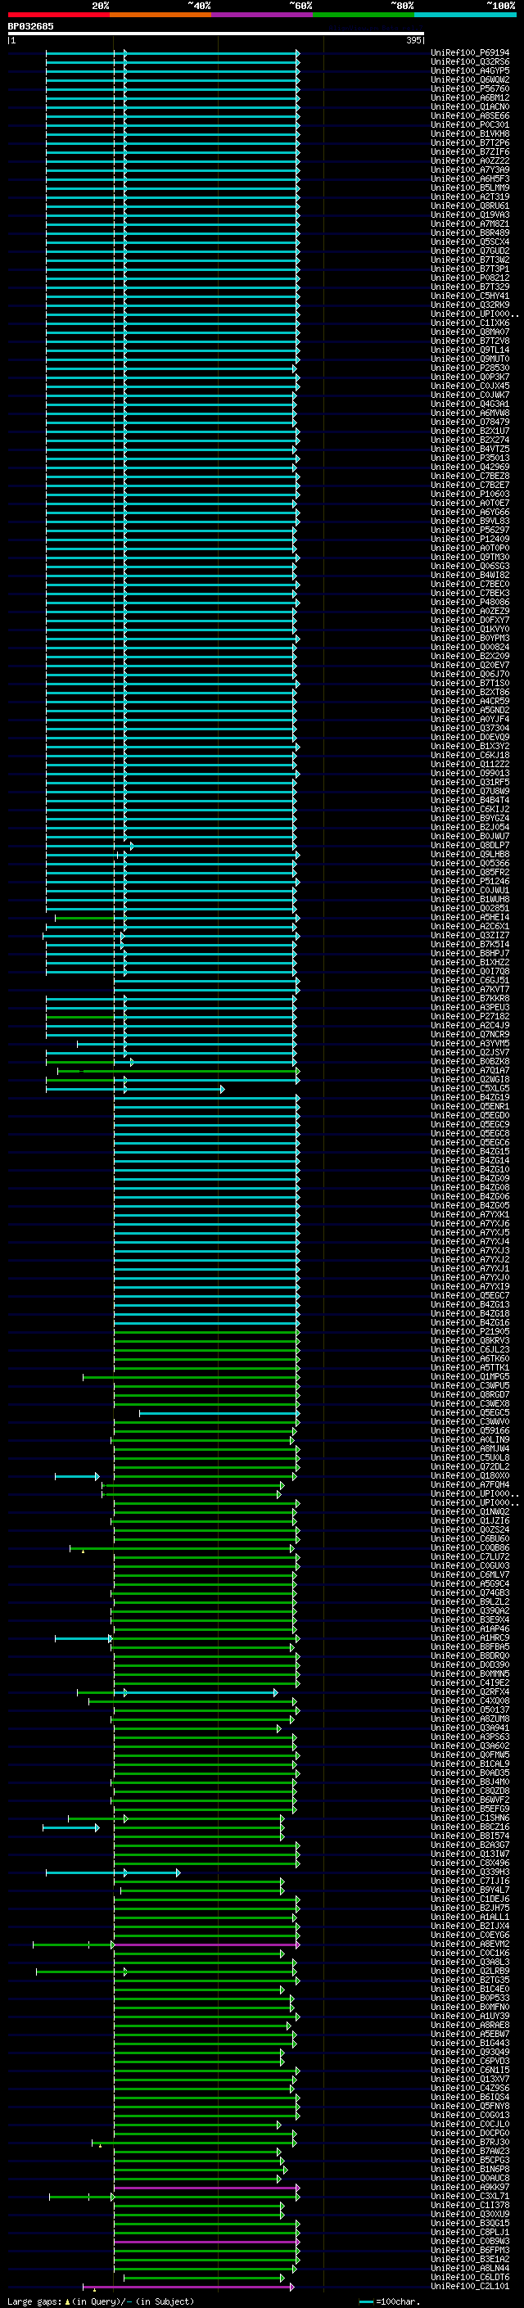Viewport: 524px width, 2308px height.
Task: Select the UniRef100_Q5EGC7 label
Action: point(470,1295)
